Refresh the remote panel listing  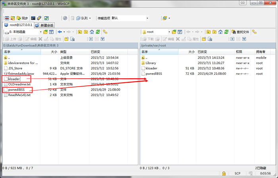pyautogui.click(x=226, y=32)
